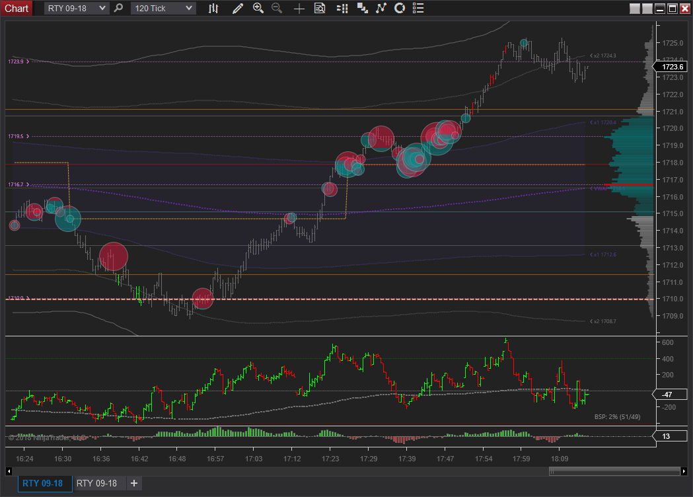Open the Strategies circular icon
This screenshot has width=693, height=497.
tap(400, 8)
